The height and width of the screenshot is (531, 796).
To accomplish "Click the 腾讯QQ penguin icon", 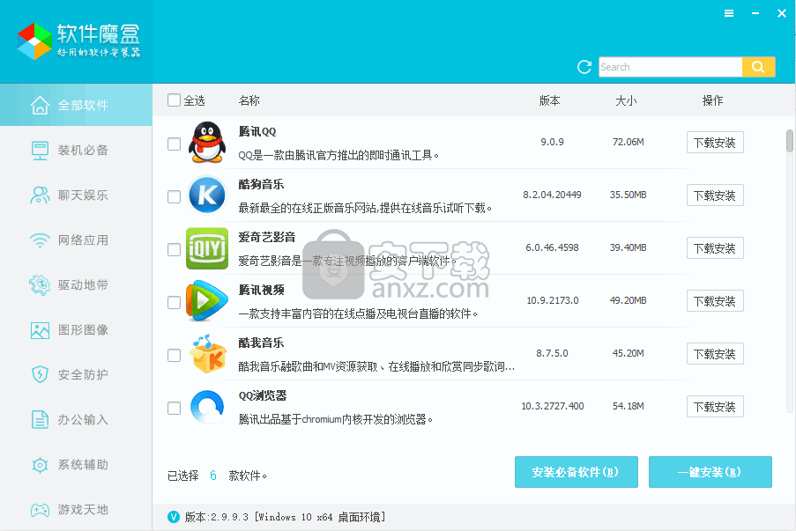I will coord(207,143).
